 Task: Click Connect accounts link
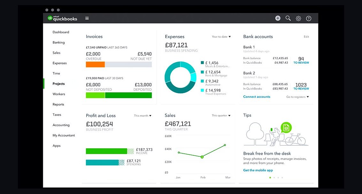[256, 97]
